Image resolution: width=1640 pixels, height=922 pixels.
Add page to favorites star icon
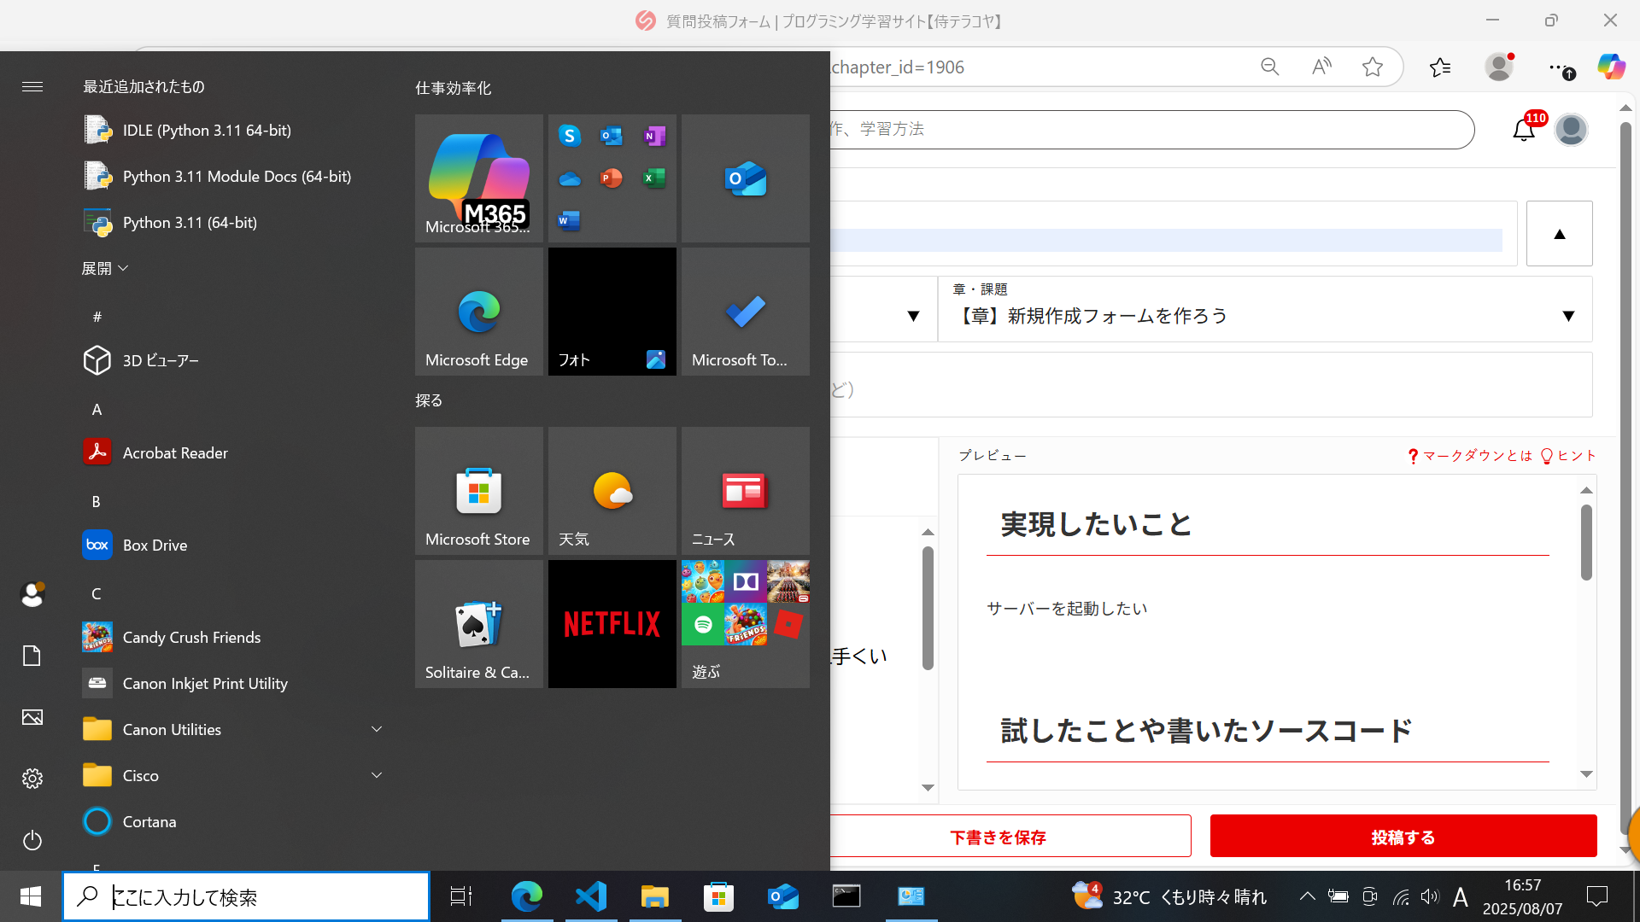tap(1373, 67)
